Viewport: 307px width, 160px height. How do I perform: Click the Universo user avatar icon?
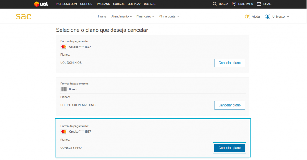267,16
